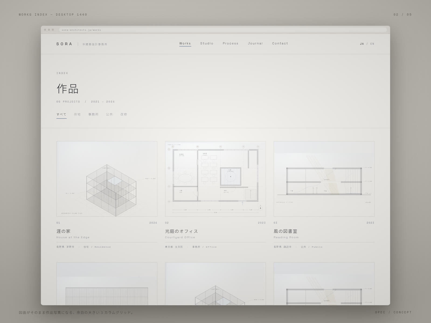Click the 東京都 文京区 location text
Viewport: 431px width, 323px height.
(x=174, y=247)
